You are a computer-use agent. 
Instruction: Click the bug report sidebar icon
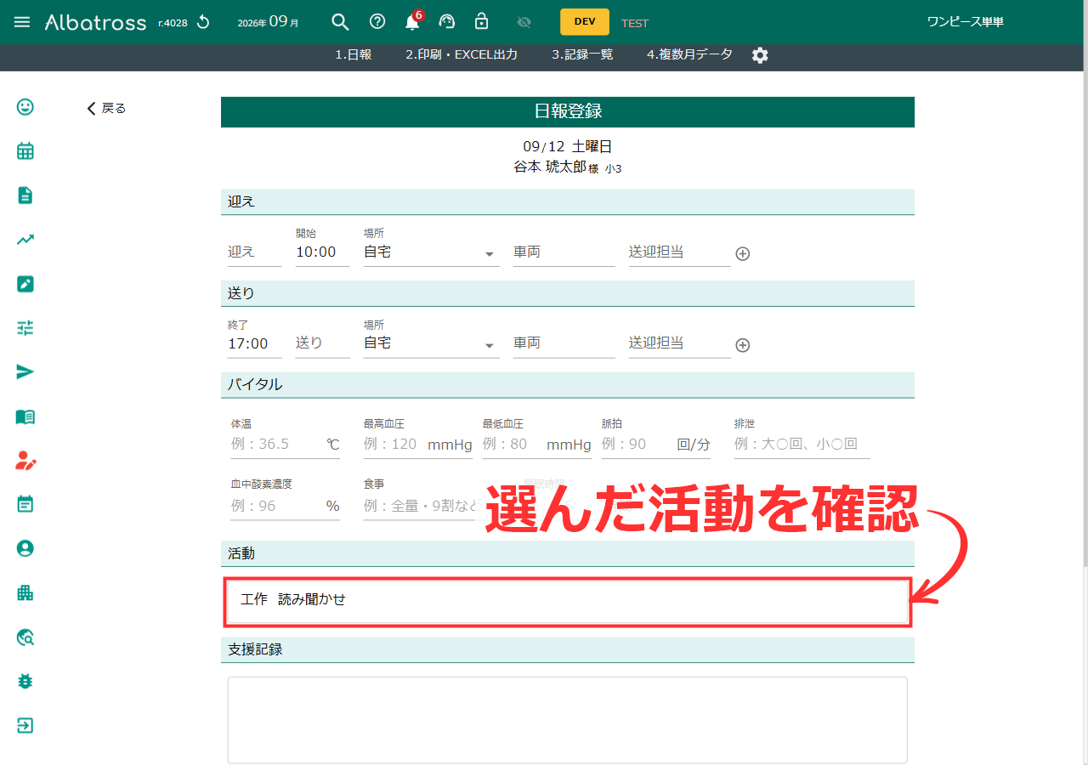pyautogui.click(x=25, y=682)
